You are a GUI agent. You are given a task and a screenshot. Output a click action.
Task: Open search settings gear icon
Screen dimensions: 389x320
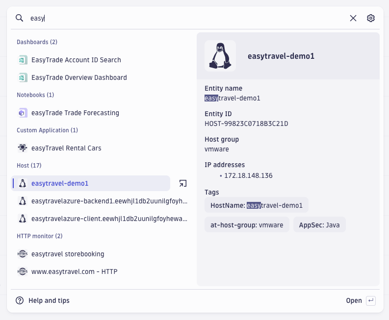click(371, 18)
